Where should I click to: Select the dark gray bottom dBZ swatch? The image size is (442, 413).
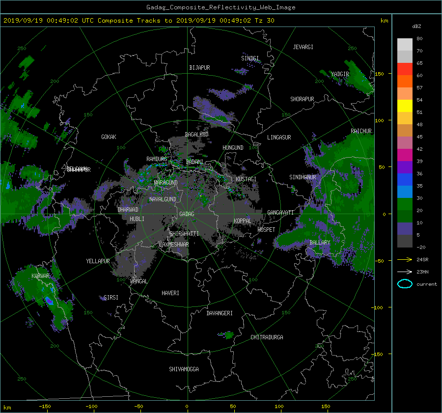coord(405,241)
